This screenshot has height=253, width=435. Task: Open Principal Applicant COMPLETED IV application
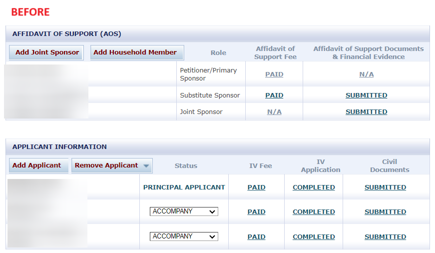[314, 187]
